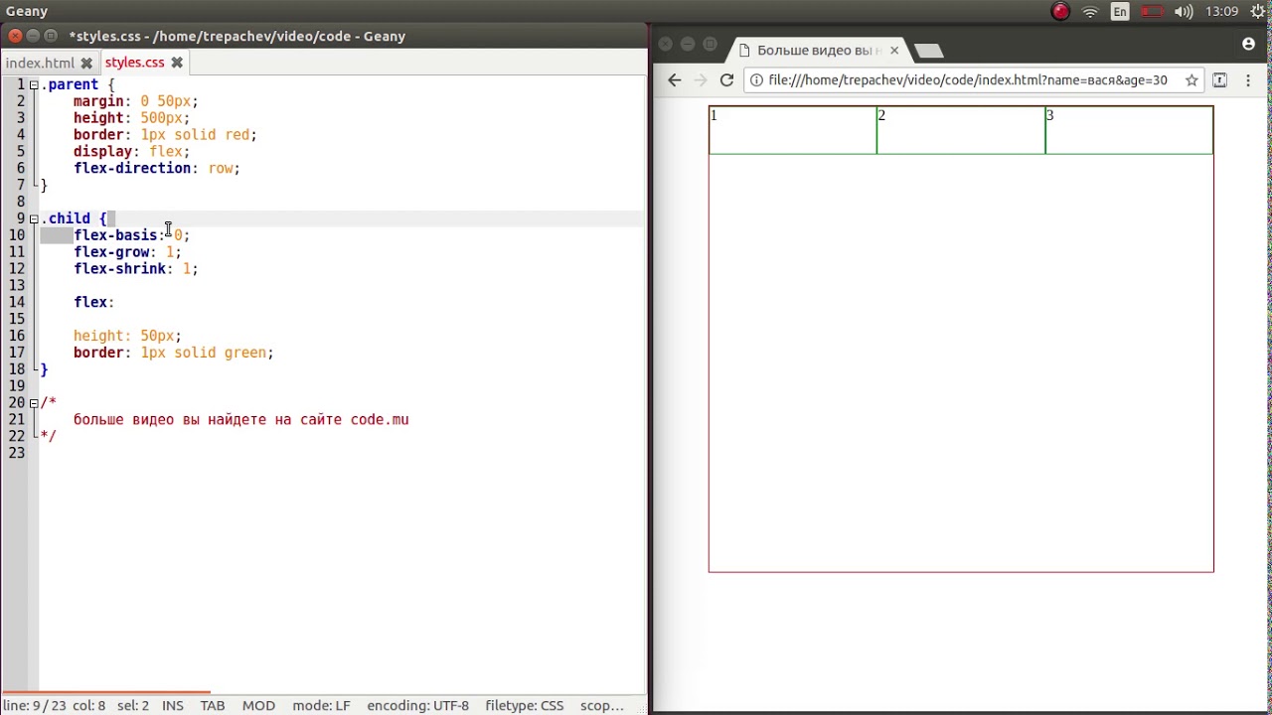Click the red screen recorder indicator icon
The height and width of the screenshot is (715, 1272).
1060,12
